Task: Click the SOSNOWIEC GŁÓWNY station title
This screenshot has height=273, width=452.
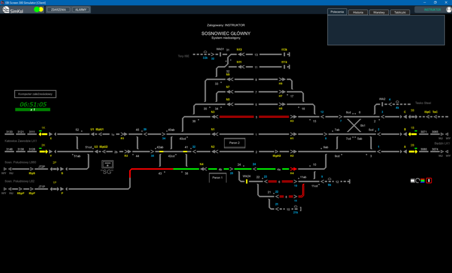Action: tap(226, 33)
